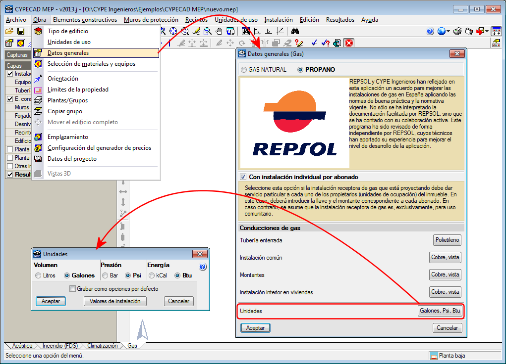Viewport: 506px width, 364px height.
Task: Click the dimension measure icon with binocular frame
Action: tap(246, 31)
